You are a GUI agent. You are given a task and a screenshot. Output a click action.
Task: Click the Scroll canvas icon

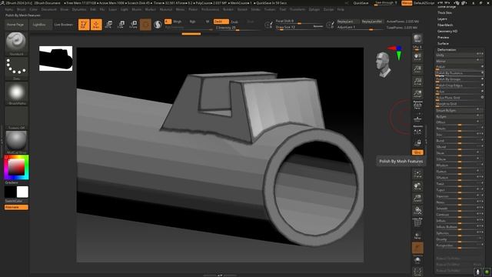pos(417,56)
